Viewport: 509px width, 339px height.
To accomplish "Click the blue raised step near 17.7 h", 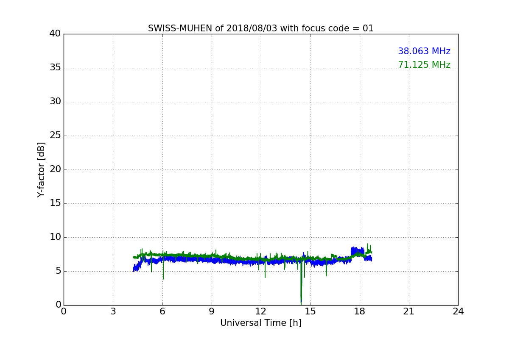I will click(x=357, y=252).
